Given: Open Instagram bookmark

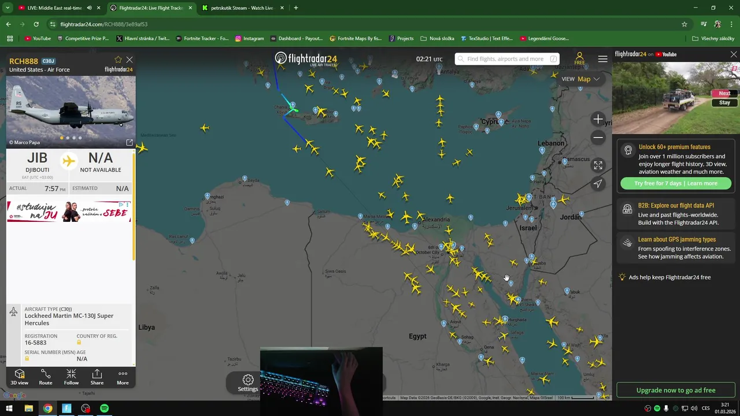Looking at the screenshot, I should click(249, 39).
